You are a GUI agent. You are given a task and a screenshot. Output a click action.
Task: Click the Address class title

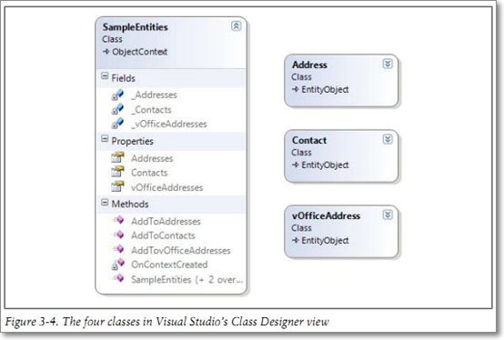[309, 65]
